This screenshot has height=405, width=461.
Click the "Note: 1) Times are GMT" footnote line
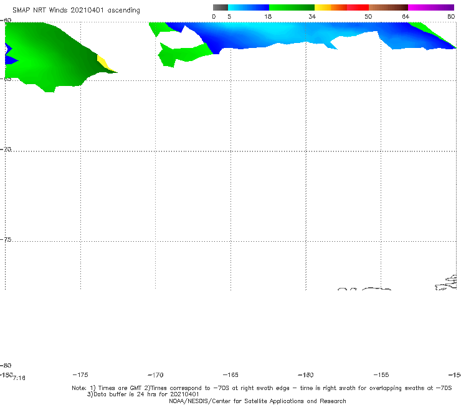[x=262, y=388]
